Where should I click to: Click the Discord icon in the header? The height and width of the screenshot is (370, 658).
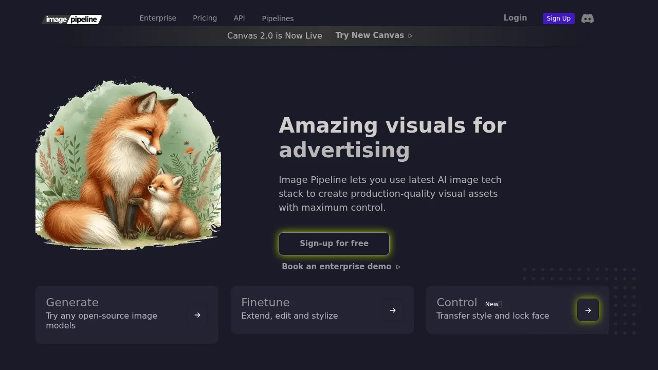[588, 18]
